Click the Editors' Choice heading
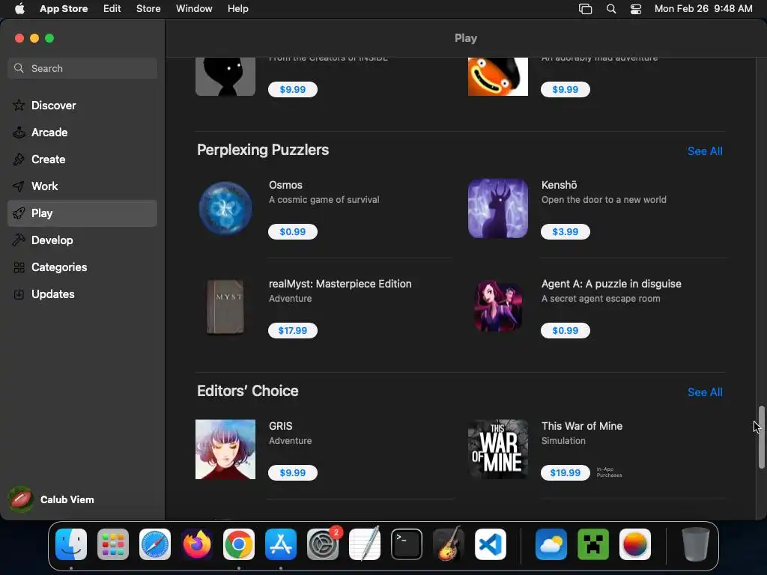Viewport: 767px width, 575px height. pos(247,391)
